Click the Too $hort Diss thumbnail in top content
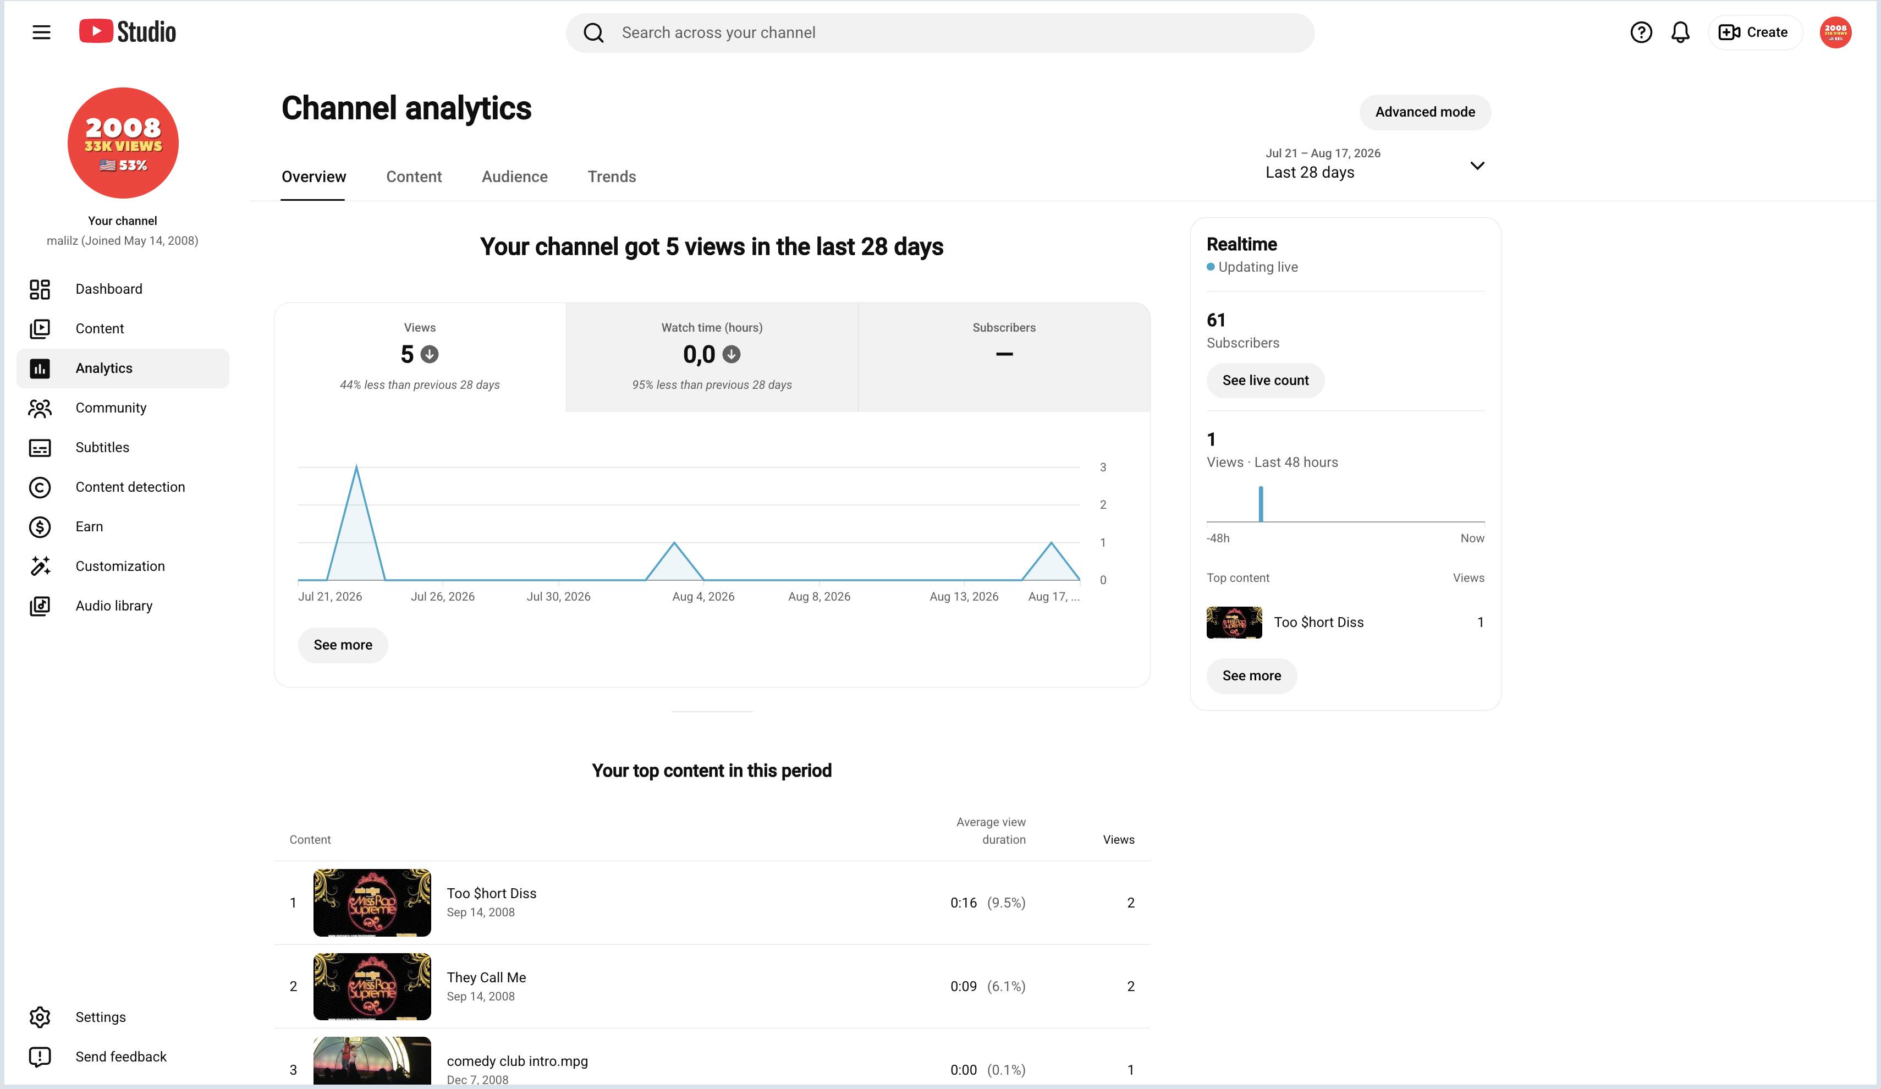 click(372, 903)
